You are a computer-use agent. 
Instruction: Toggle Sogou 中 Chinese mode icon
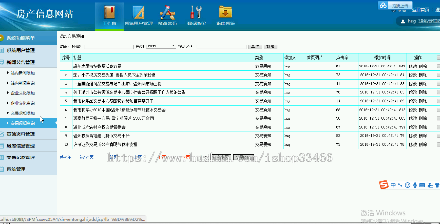coord(393,185)
